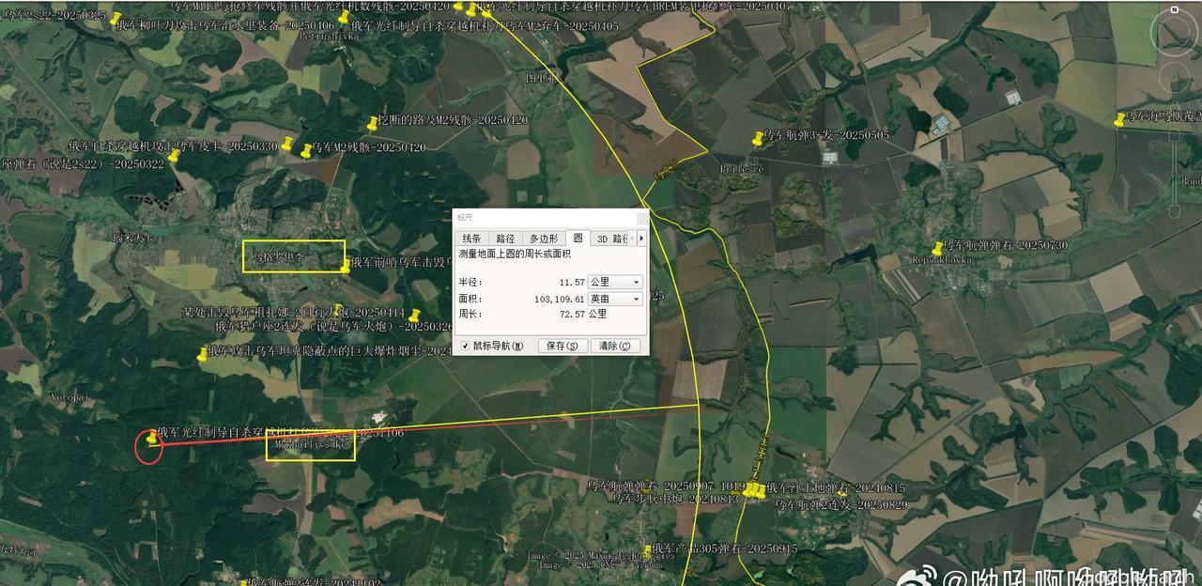
Task: Click the Repyakhovka map label
Action: click(940, 260)
